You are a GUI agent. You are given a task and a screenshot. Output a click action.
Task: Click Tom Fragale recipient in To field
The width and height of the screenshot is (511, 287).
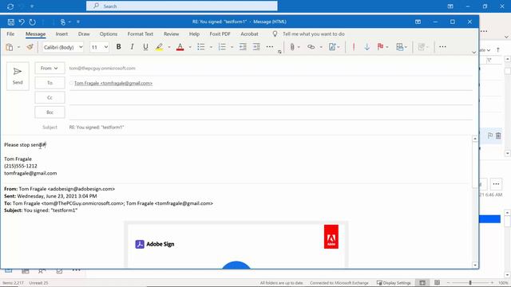click(x=113, y=83)
